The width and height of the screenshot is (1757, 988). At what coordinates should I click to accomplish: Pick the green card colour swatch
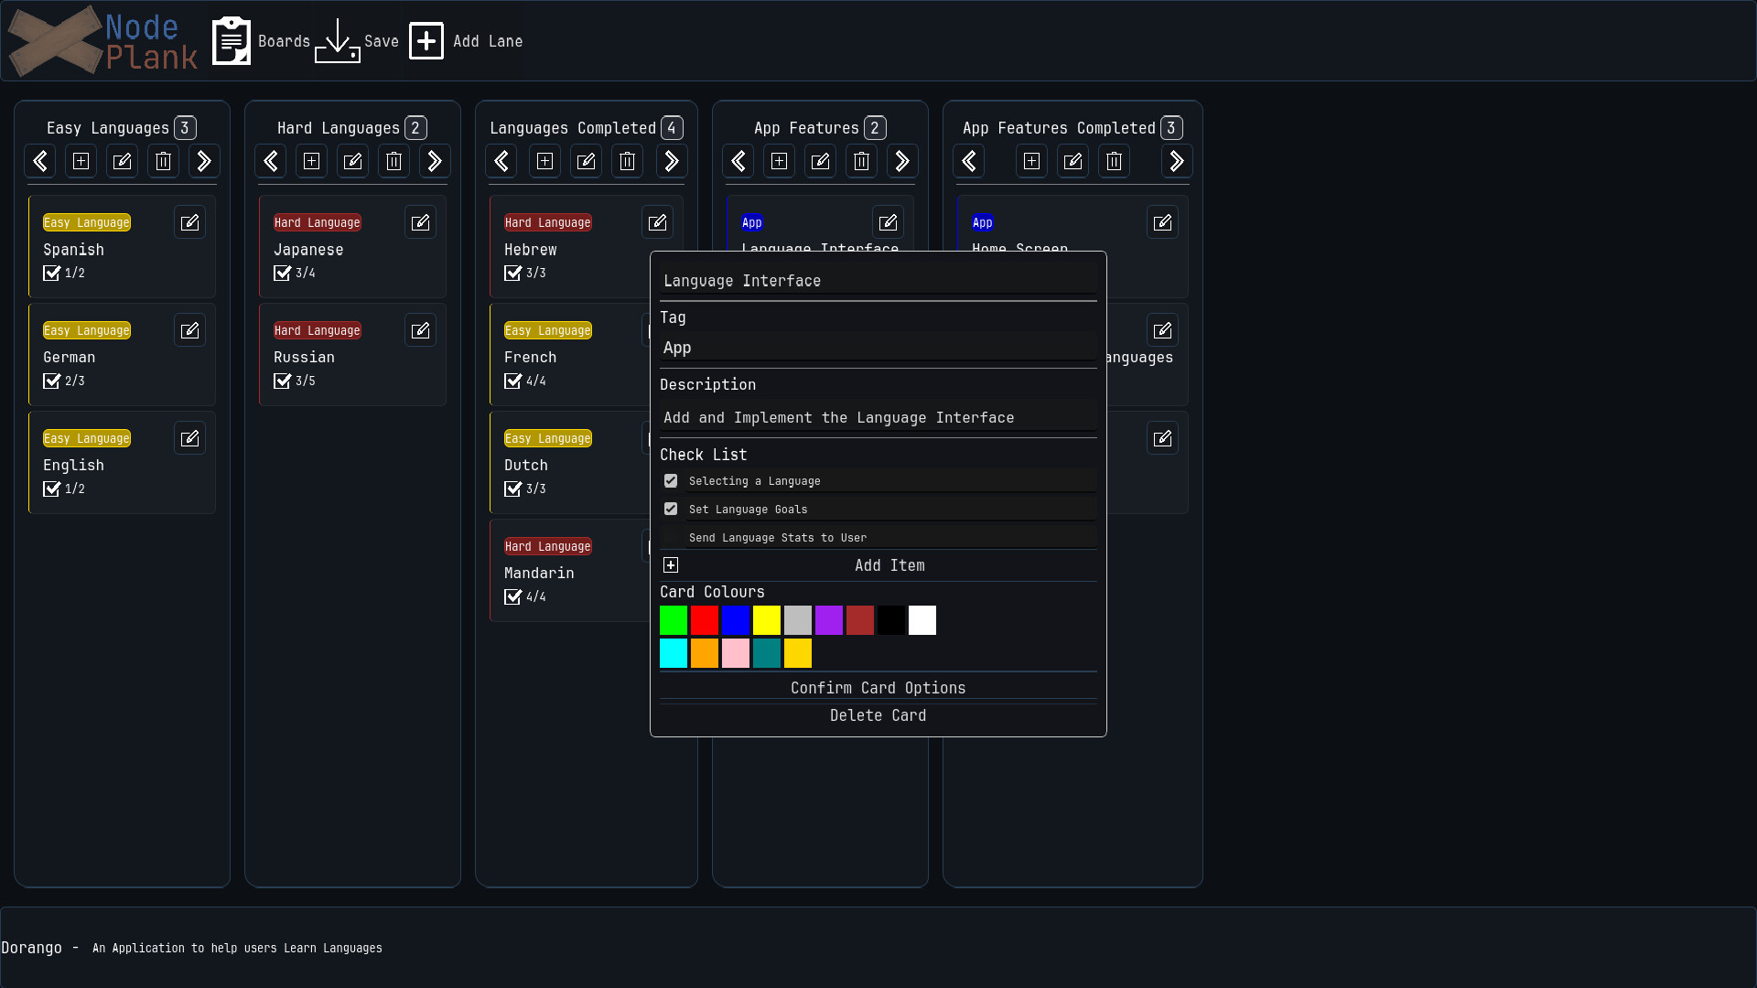(674, 620)
